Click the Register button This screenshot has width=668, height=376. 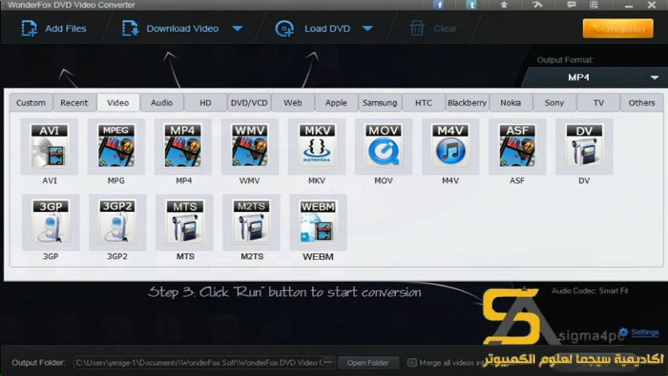pyautogui.click(x=618, y=28)
